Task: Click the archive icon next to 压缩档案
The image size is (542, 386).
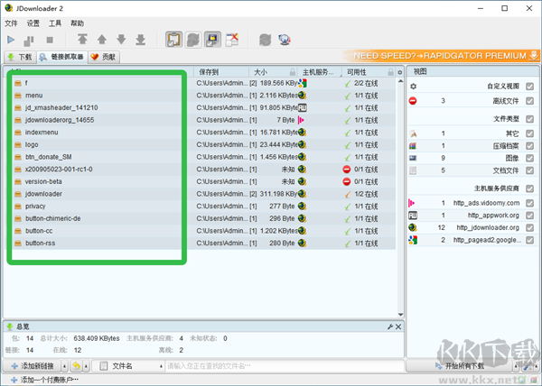Action: [x=413, y=146]
